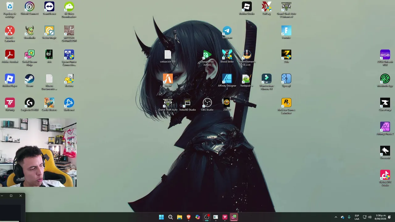Switch to OBS Studio in the taskbar
This screenshot has height=222, width=395.
207,217
